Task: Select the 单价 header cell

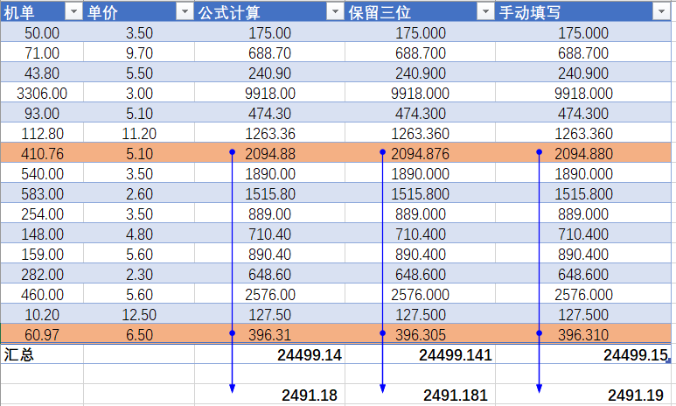Action: click(139, 11)
